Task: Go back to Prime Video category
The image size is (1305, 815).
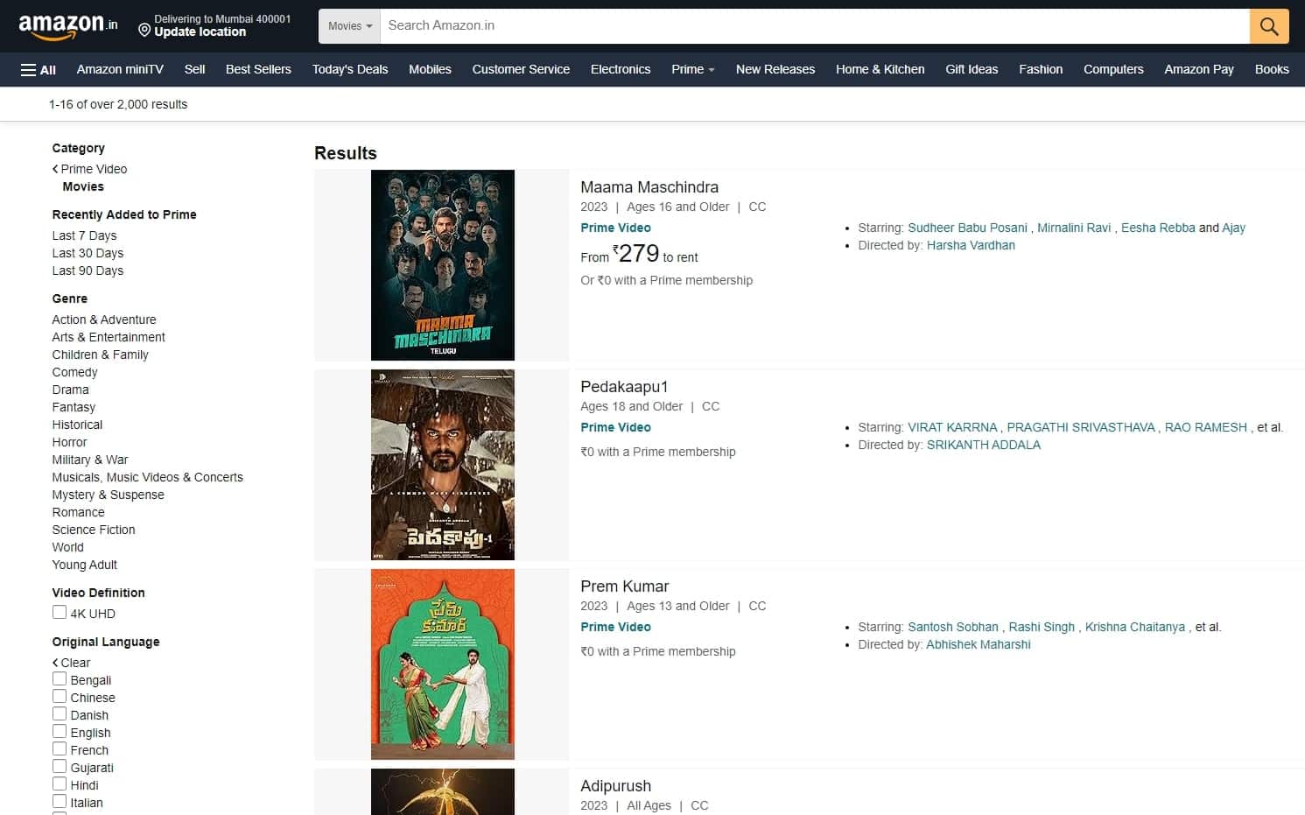Action: click(x=93, y=169)
